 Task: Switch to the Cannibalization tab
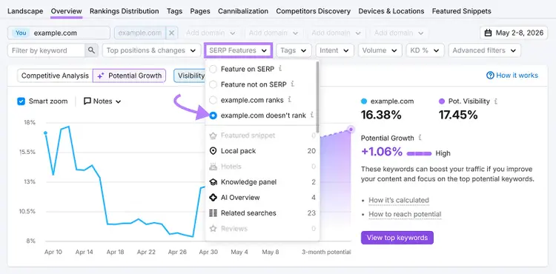(243, 11)
